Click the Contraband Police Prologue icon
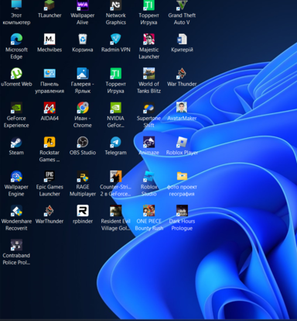297x321 pixels. [16, 245]
